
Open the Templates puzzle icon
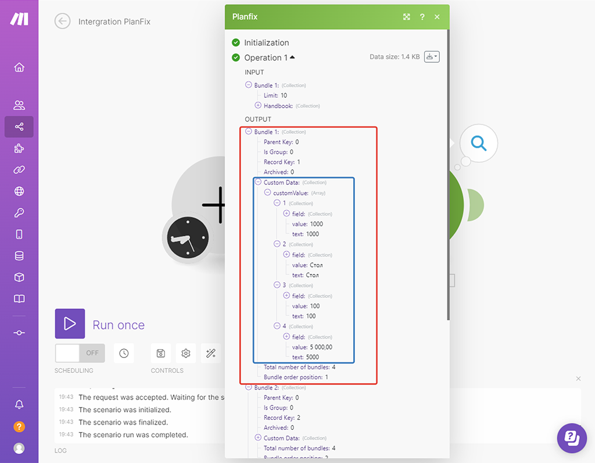19,148
